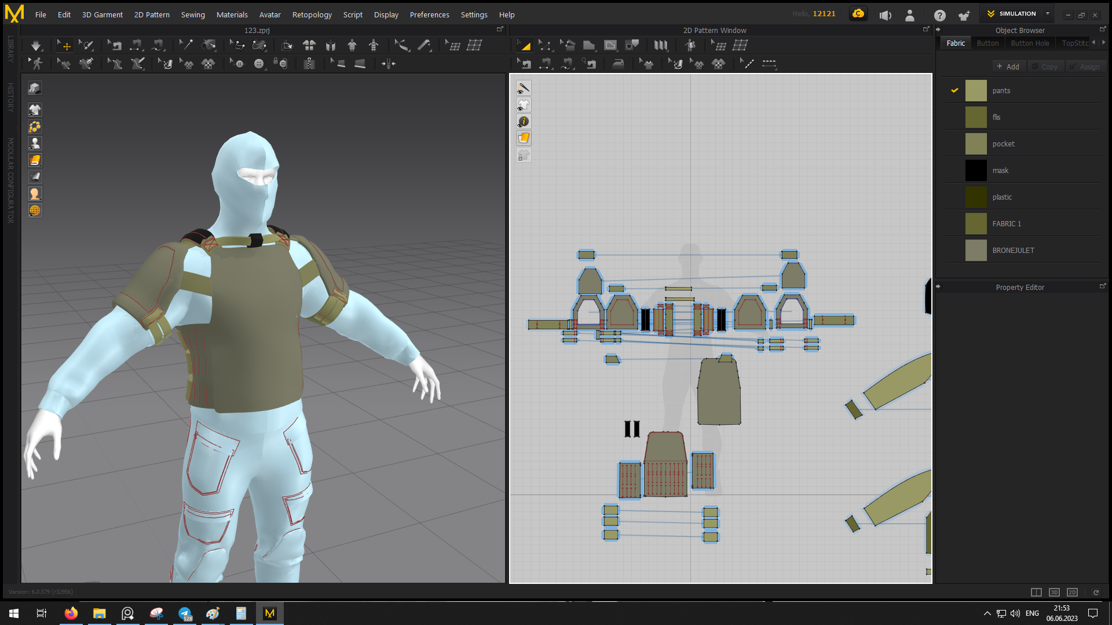Click the Button tool icon in 3D toolbar
This screenshot has width=1112, height=625.
tap(259, 64)
